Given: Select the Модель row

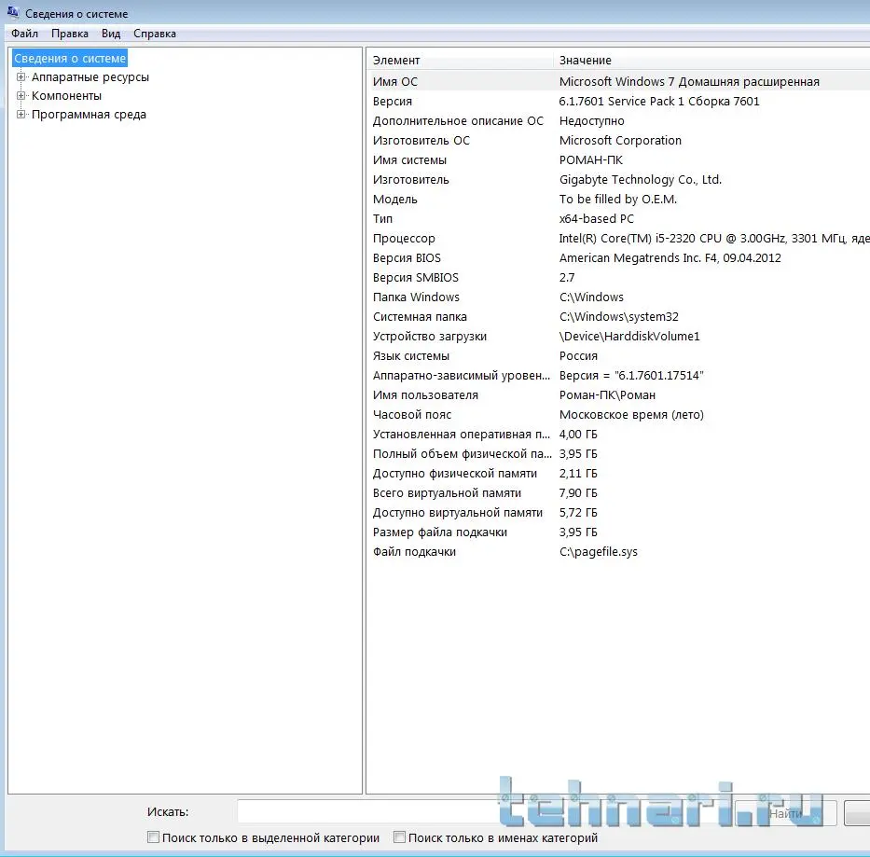Looking at the screenshot, I should 618,200.
